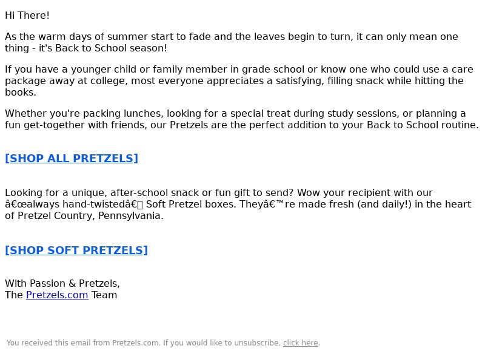Open the SHOP ALL PRETZELS link
Screen dimensions: 485x363
coord(72,159)
